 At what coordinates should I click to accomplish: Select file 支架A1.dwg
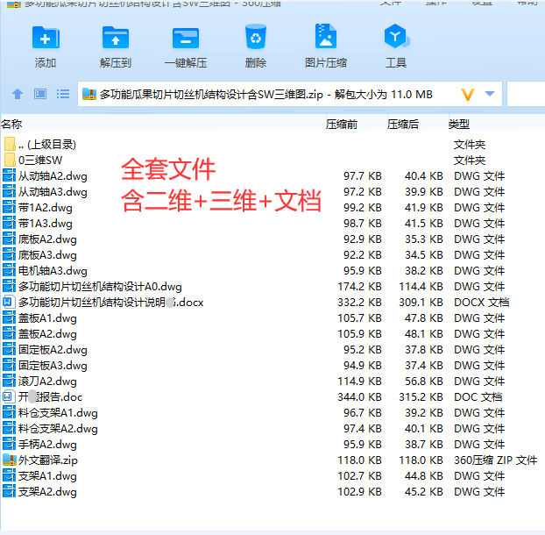(x=47, y=476)
